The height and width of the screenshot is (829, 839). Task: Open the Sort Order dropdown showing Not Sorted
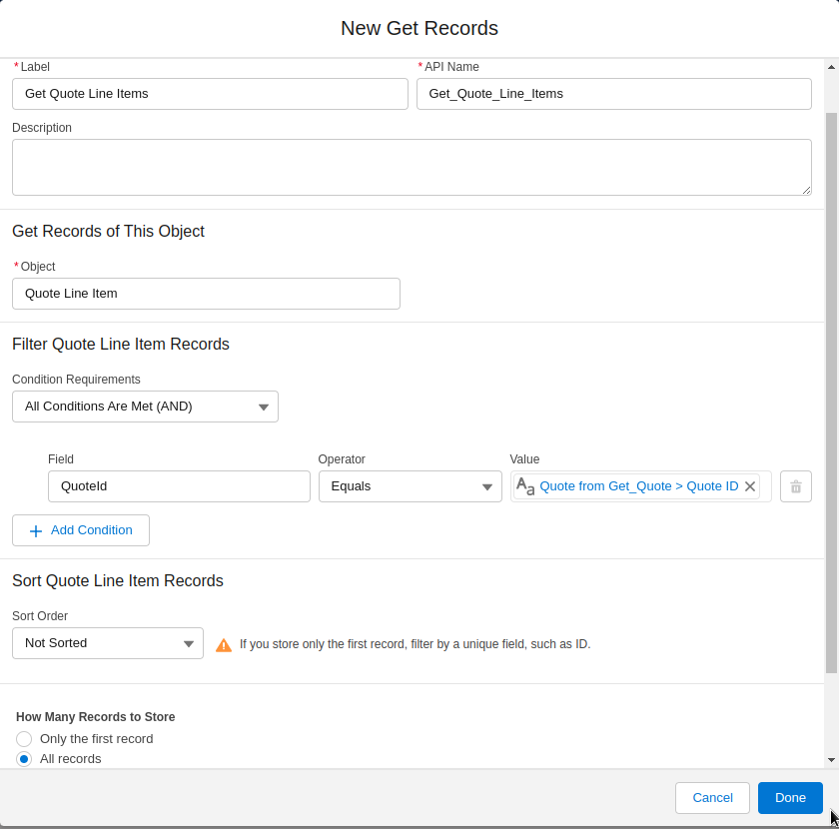coord(107,643)
